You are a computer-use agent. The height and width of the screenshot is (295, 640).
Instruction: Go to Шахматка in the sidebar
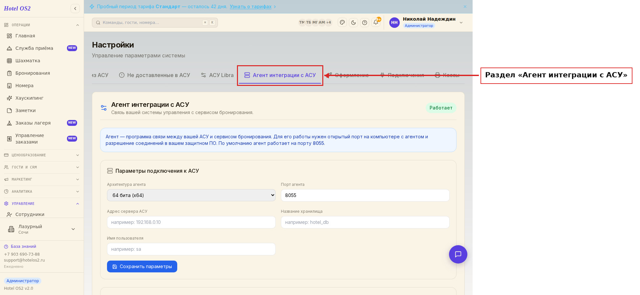[42, 61]
